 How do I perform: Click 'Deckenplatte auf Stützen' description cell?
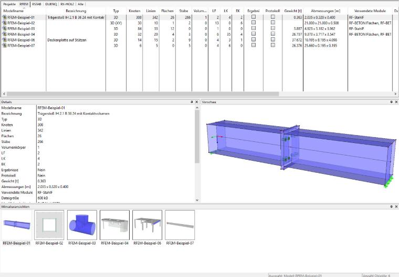pos(67,40)
